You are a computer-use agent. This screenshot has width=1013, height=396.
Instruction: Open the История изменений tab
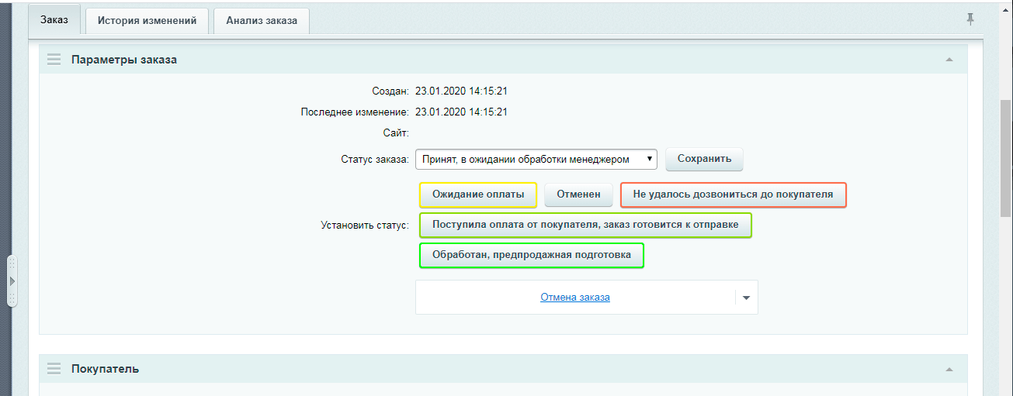click(147, 21)
